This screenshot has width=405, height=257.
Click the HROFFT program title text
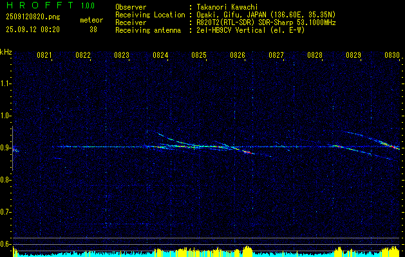40,5
